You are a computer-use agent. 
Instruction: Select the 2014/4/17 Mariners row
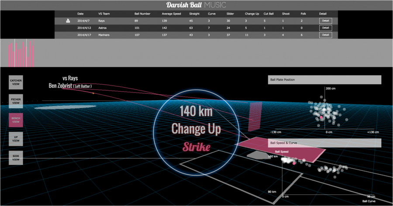click(x=196, y=35)
